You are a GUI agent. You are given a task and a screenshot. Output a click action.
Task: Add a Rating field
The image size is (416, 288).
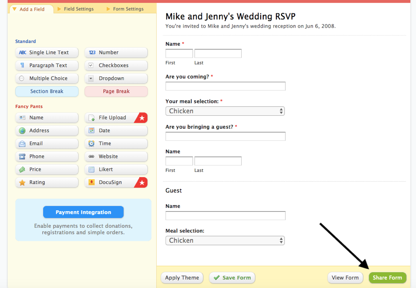(x=47, y=183)
